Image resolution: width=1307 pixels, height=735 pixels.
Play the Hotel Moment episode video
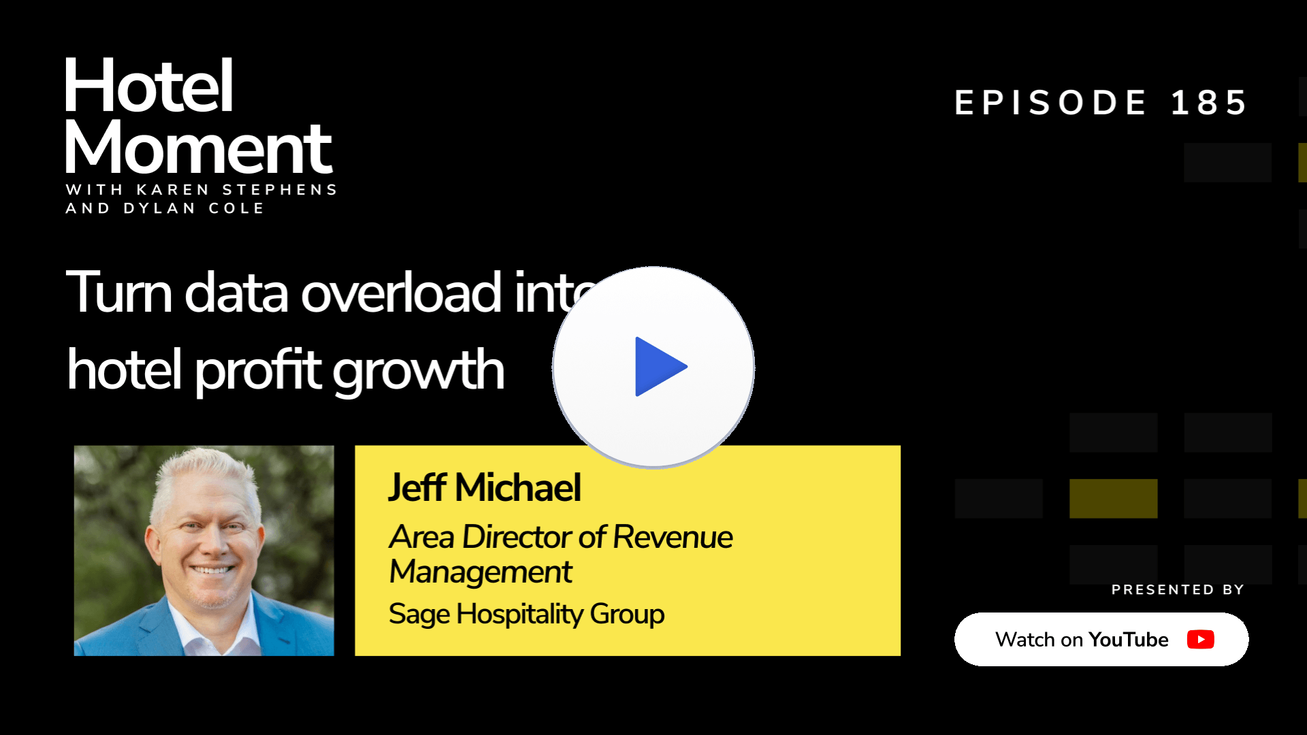tap(653, 367)
